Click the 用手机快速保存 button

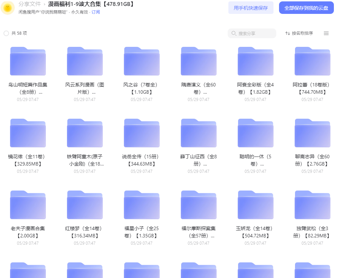(x=251, y=8)
